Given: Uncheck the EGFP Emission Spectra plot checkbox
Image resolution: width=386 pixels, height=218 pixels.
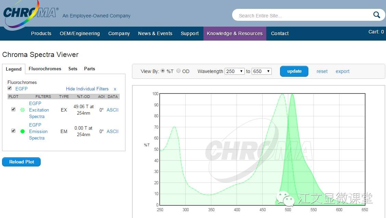Looking at the screenshot, I should pyautogui.click(x=13, y=131).
